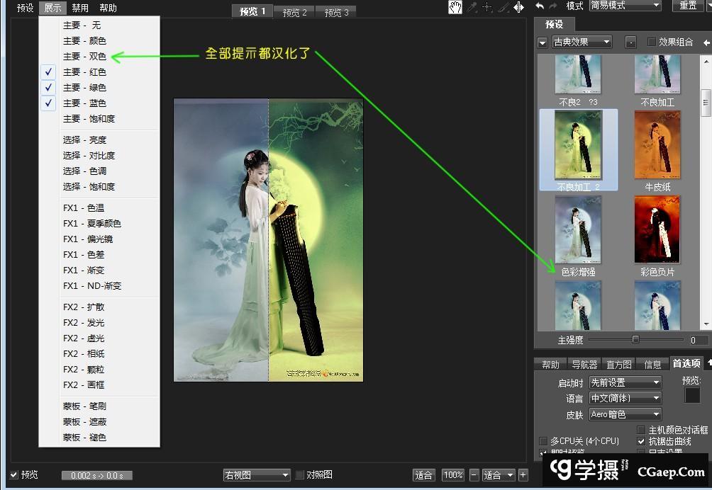Image resolution: width=712 pixels, height=490 pixels.
Task: Select the crosshair target tool
Action: coord(487,7)
